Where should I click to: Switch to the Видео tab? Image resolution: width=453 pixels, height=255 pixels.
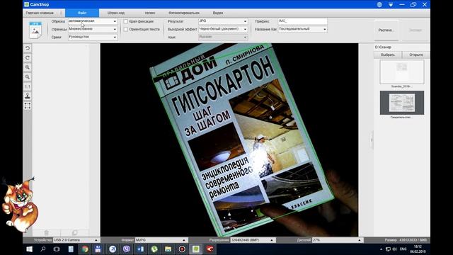point(218,13)
